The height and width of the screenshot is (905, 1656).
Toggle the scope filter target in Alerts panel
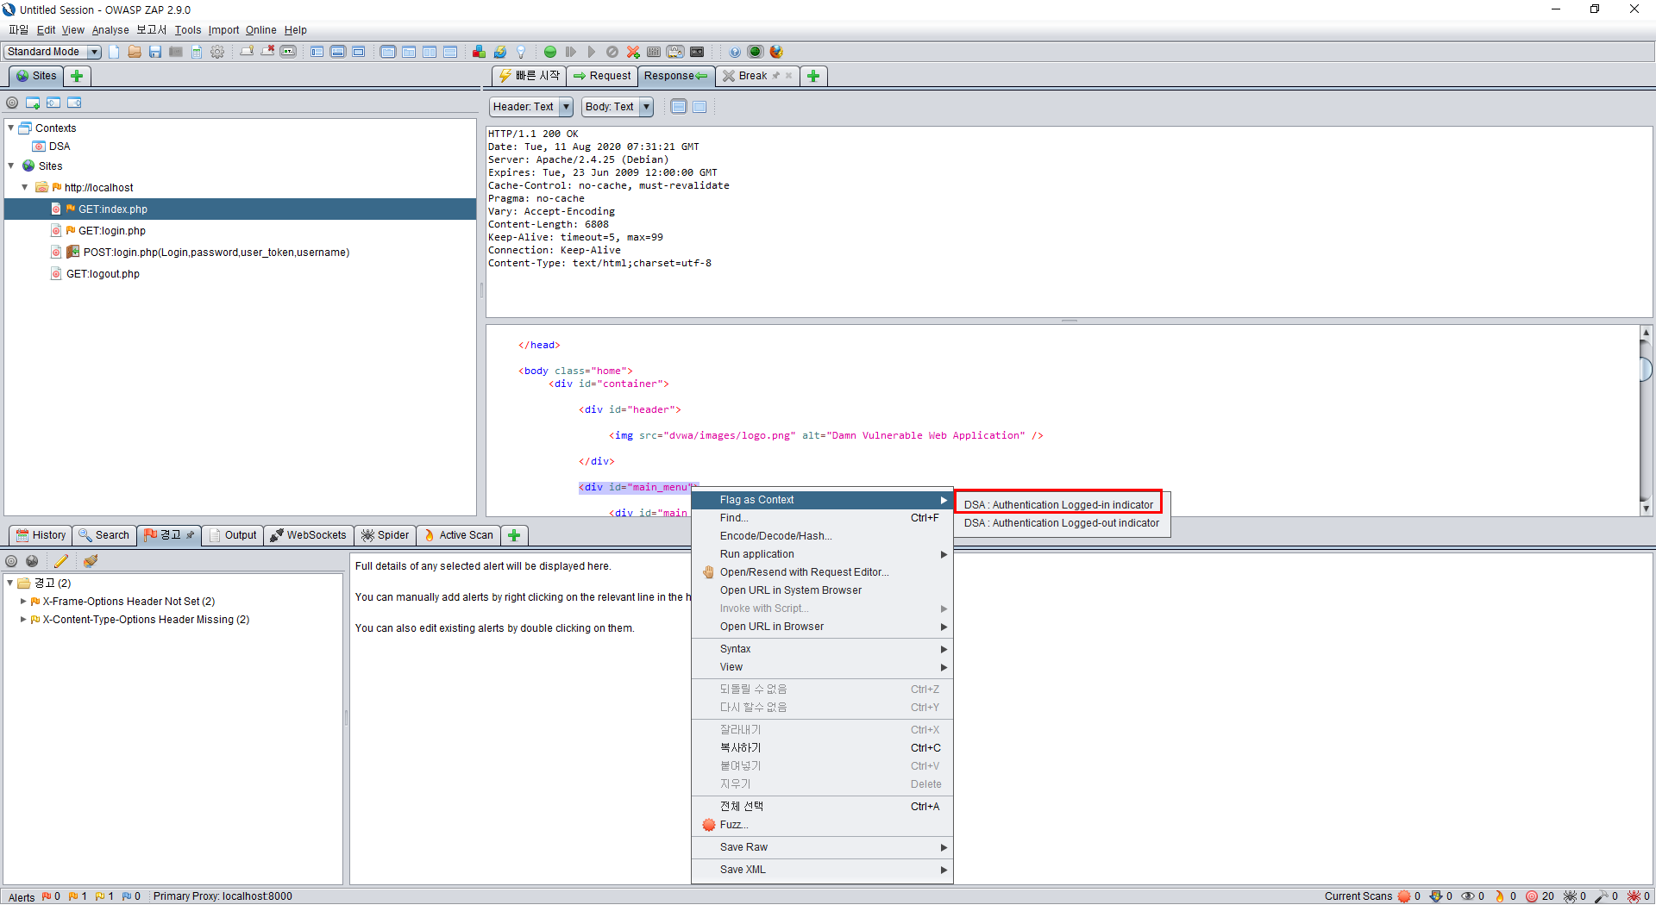(x=11, y=561)
